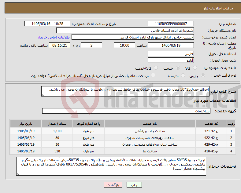This screenshot has height=193, width=241.
Task: Click the unit cell مترطول in row 4
Action: (x=88, y=151)
